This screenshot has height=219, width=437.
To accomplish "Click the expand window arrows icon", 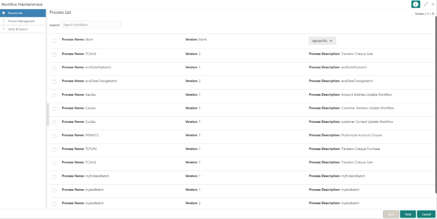I will point(426,4).
